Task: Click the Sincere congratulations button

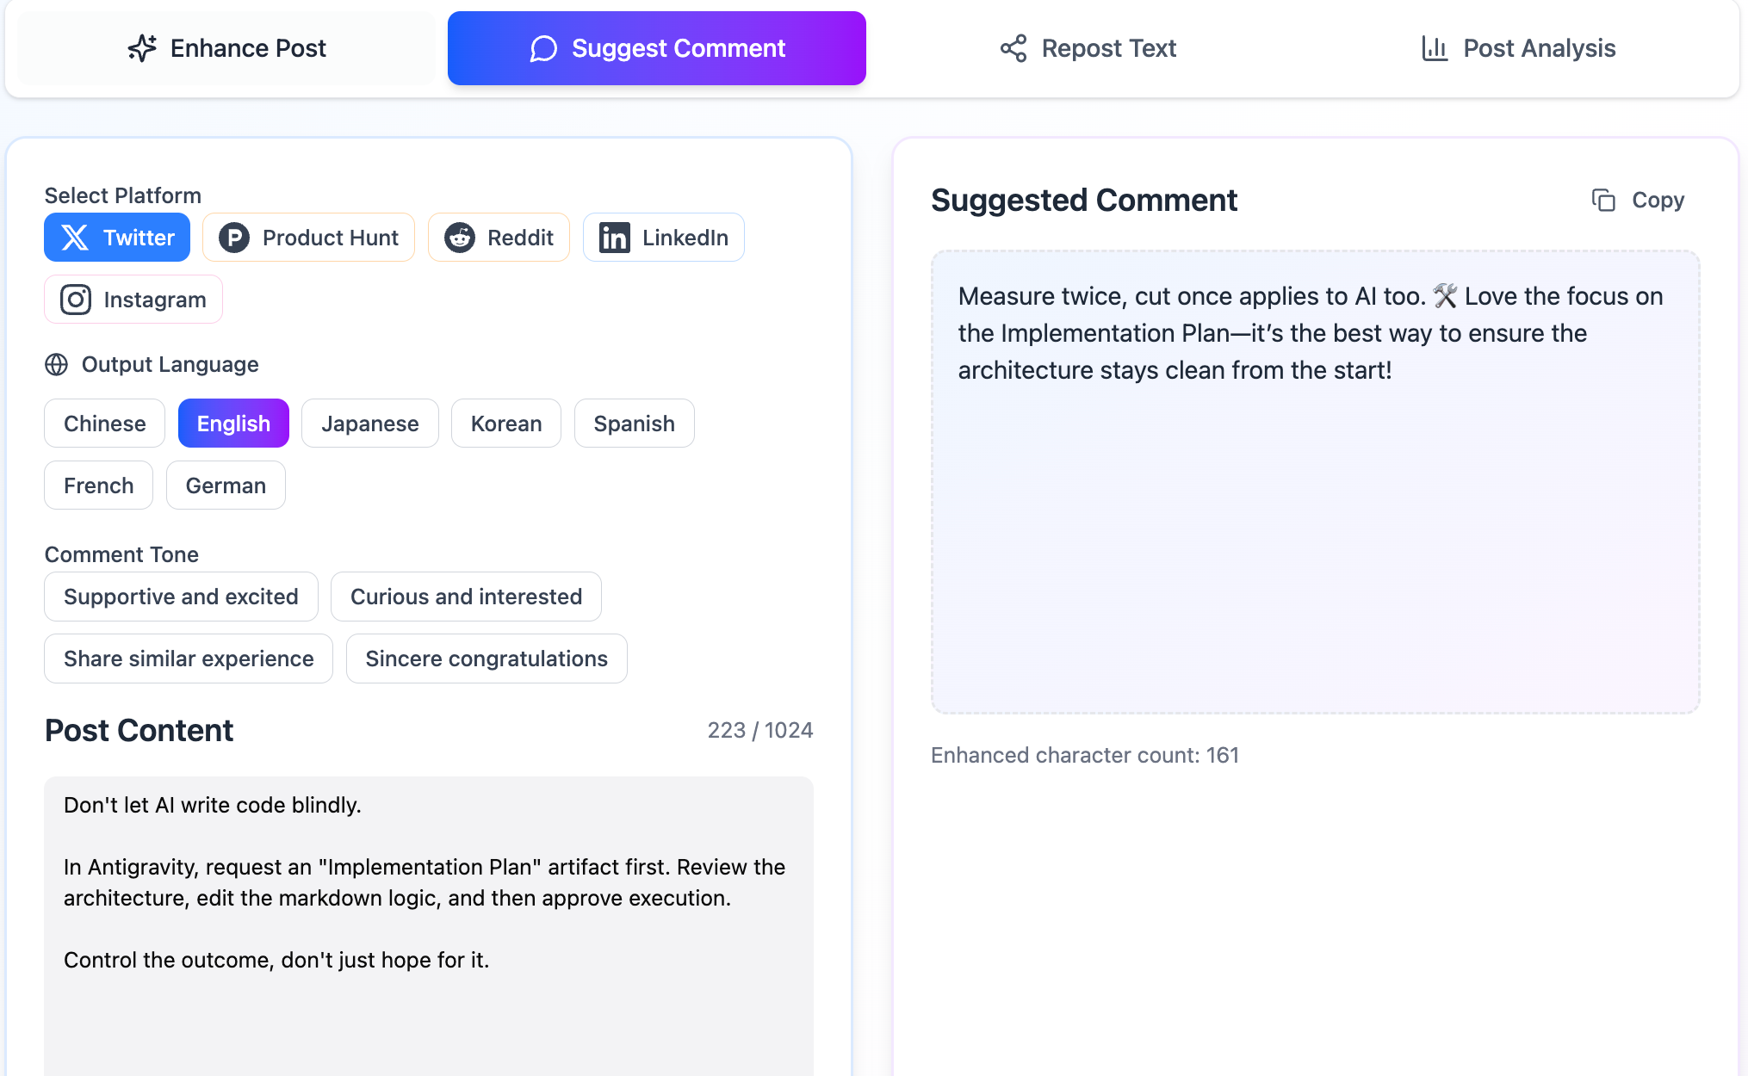Action: [x=486, y=659]
